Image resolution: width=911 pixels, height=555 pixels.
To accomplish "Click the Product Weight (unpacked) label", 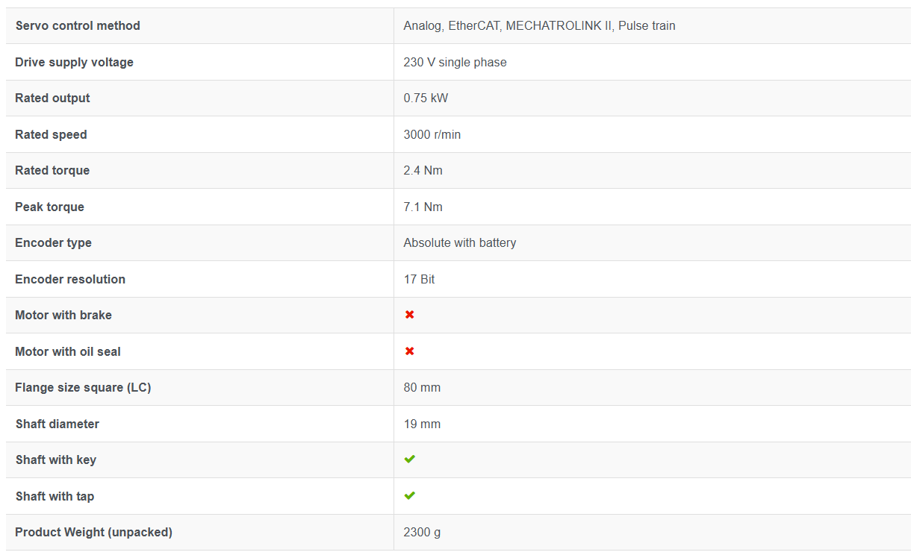I will pyautogui.click(x=93, y=532).
